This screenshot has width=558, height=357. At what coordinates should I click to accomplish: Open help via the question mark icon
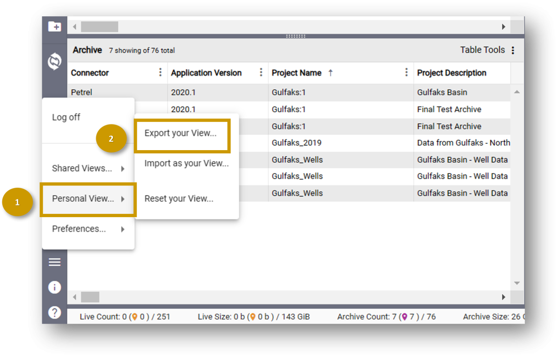54,312
